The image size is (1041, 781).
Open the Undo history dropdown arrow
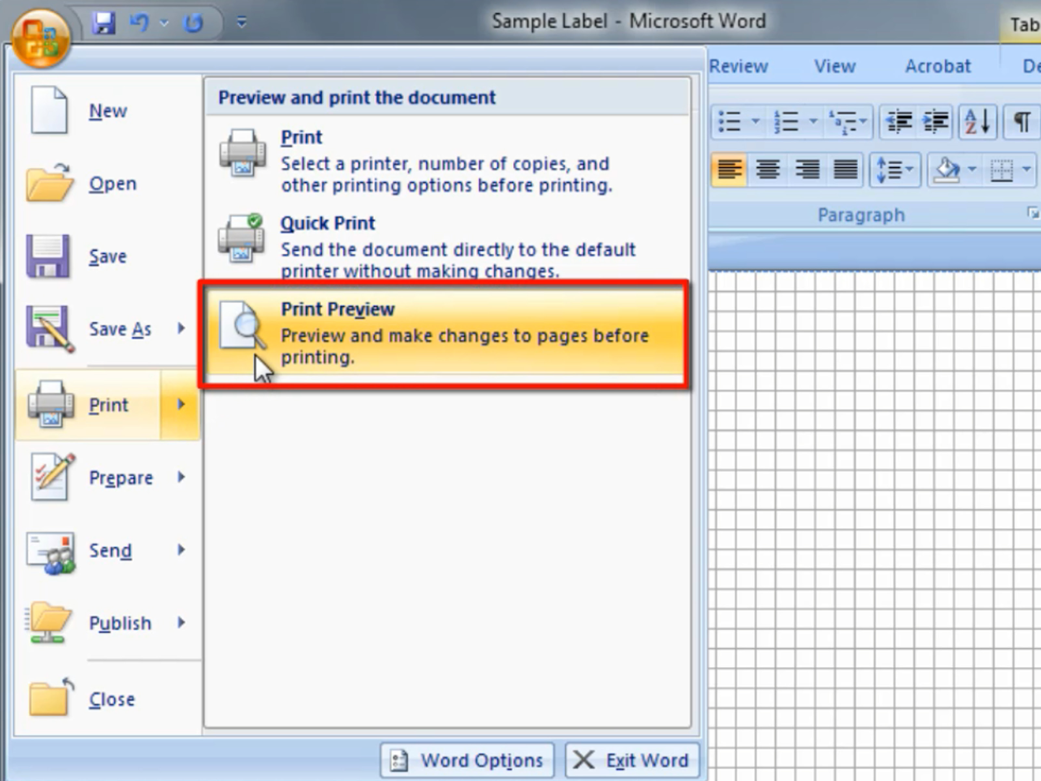pos(164,22)
